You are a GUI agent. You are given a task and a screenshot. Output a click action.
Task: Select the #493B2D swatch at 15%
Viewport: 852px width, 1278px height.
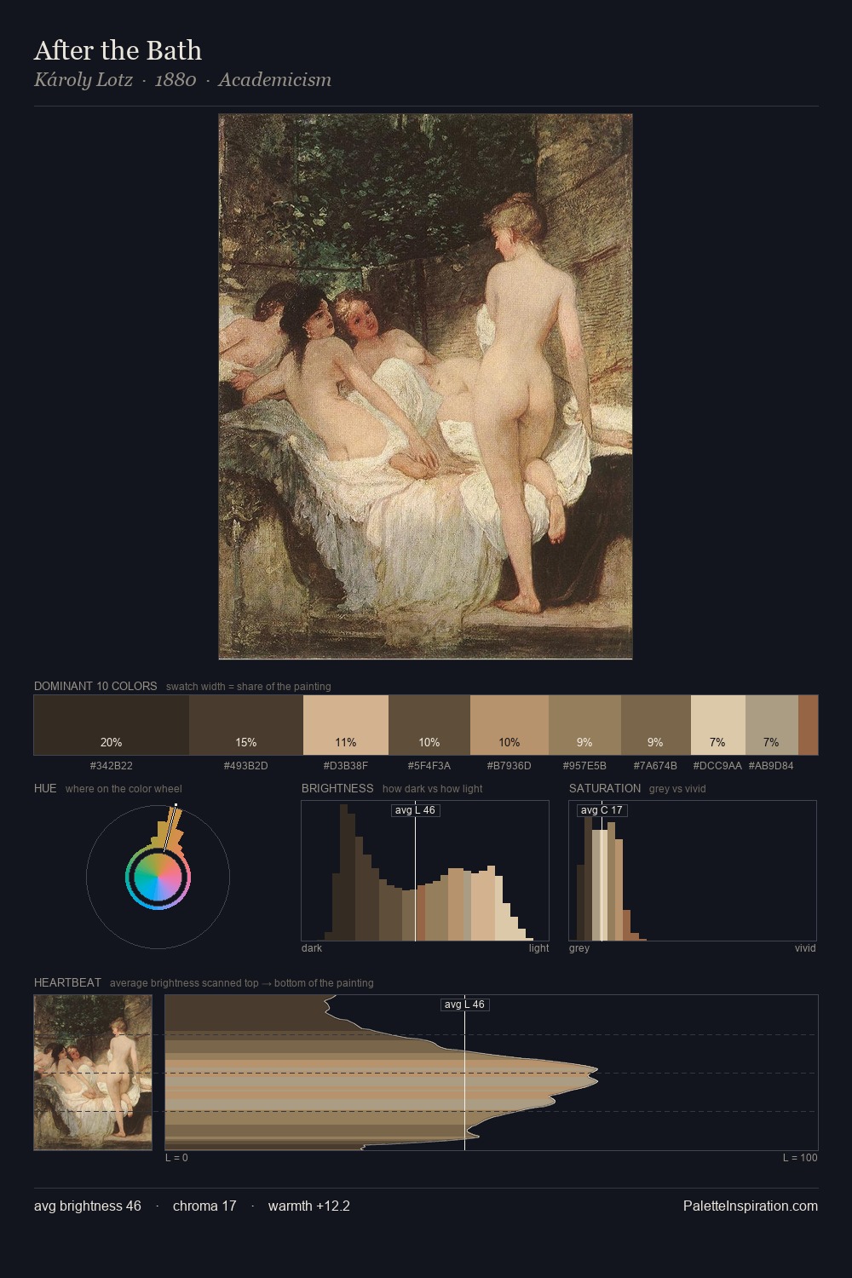(246, 725)
